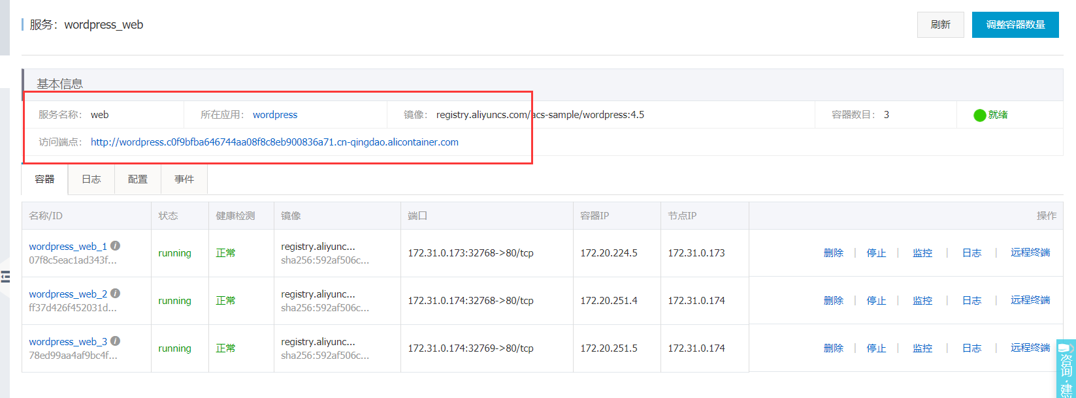Delete container wordpress_web_1 via 删除

[834, 253]
